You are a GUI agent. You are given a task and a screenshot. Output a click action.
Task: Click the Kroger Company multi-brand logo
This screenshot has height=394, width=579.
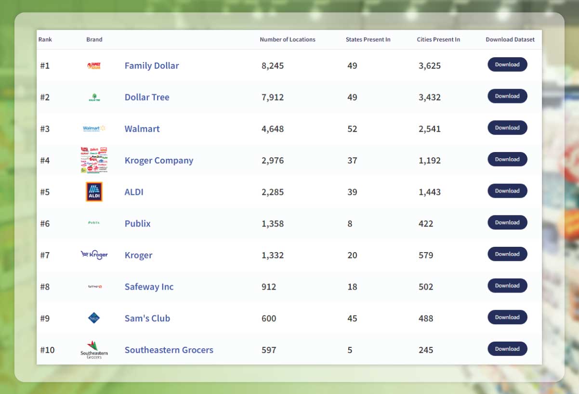[94, 160]
